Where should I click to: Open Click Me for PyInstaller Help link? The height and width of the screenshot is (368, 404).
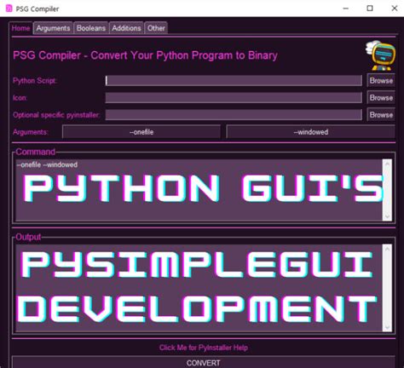point(204,348)
